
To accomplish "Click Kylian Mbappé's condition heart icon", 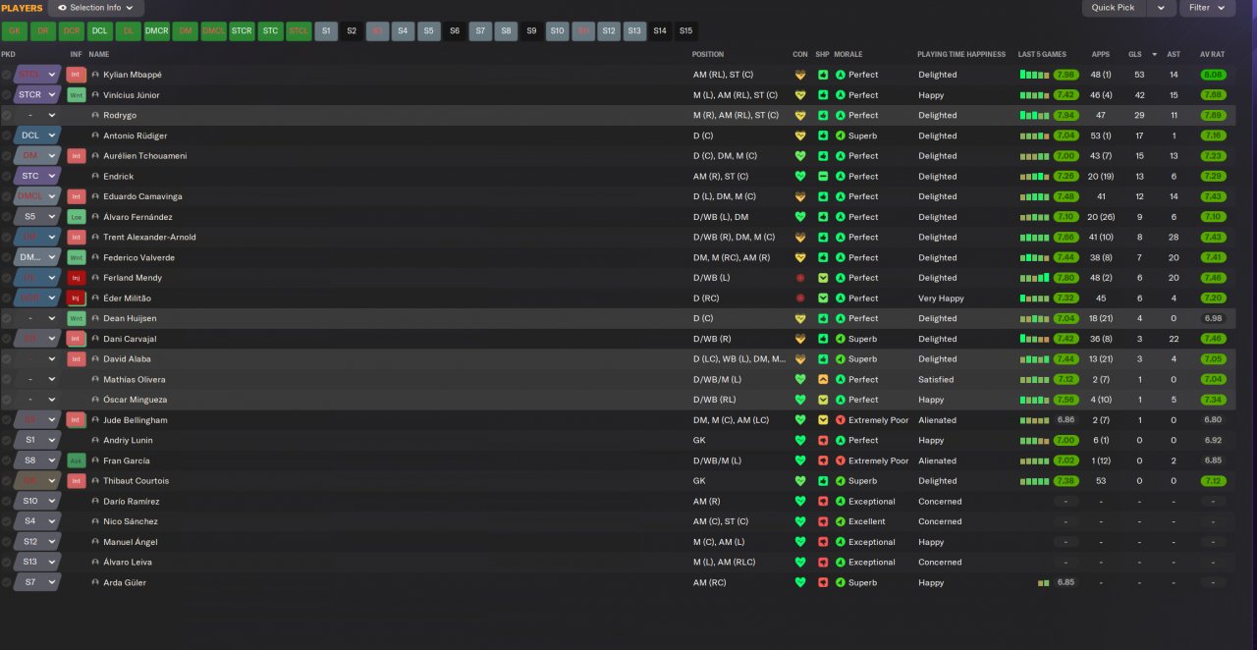I will tap(800, 75).
